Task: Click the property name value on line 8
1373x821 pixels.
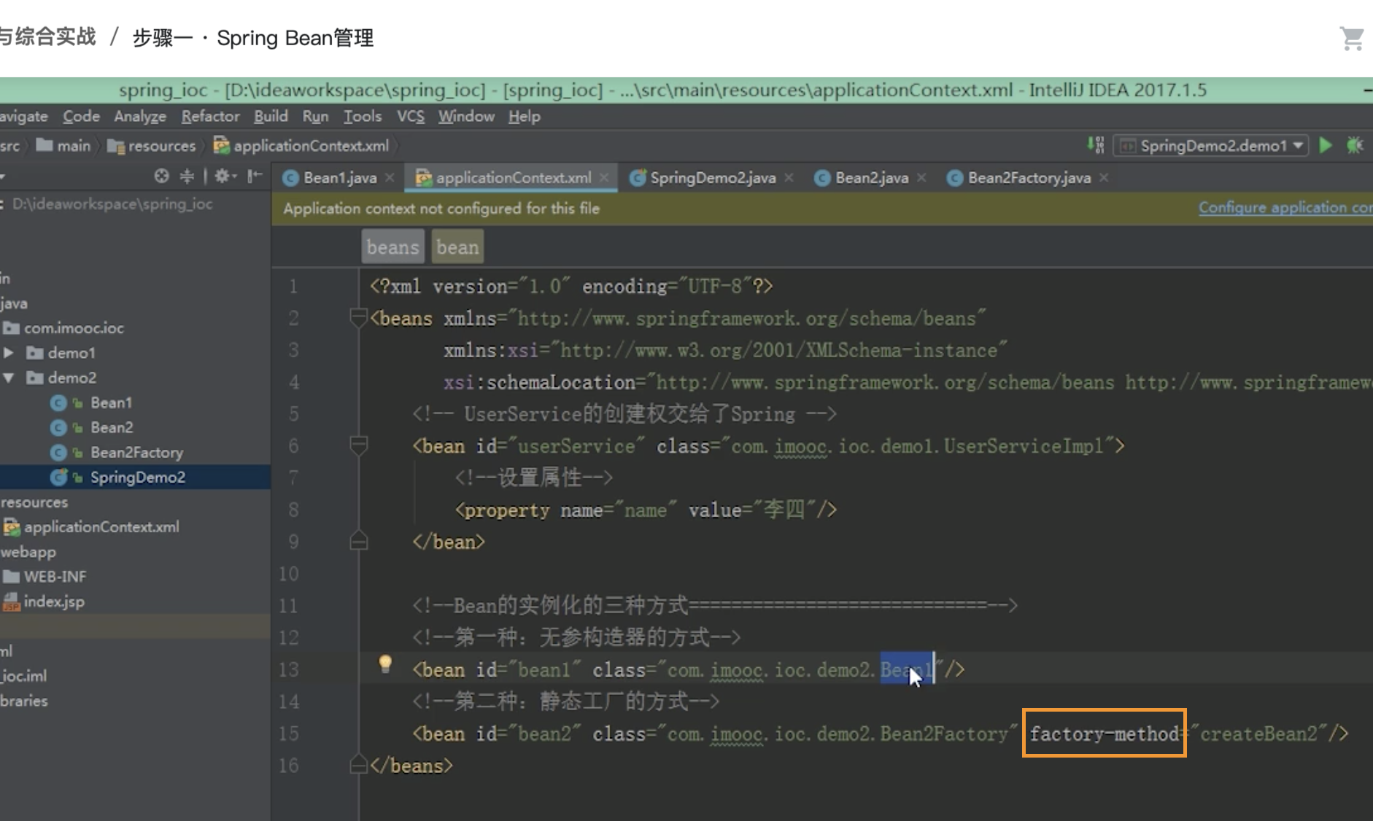Action: tap(645, 510)
